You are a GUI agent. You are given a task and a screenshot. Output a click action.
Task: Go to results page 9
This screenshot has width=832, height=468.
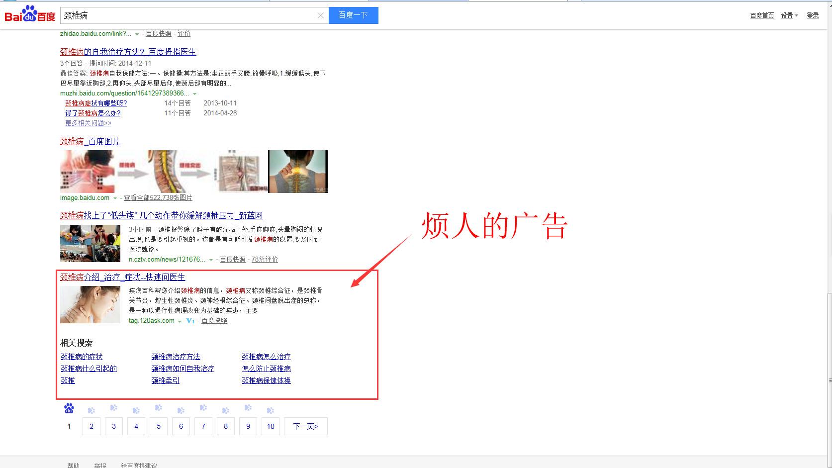coord(248,426)
